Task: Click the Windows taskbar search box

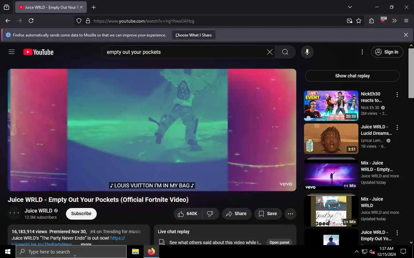Action: point(71,252)
